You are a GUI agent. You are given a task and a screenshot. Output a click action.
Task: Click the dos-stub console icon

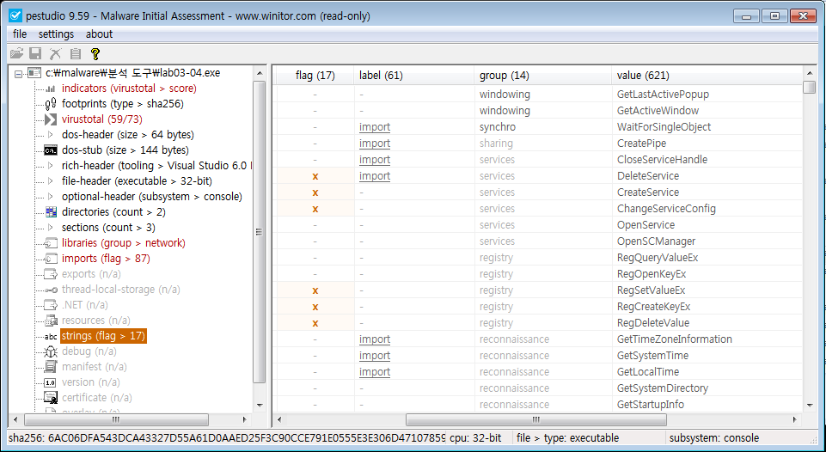51,150
